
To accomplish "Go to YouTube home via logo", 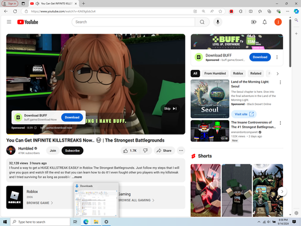I will point(28,22).
